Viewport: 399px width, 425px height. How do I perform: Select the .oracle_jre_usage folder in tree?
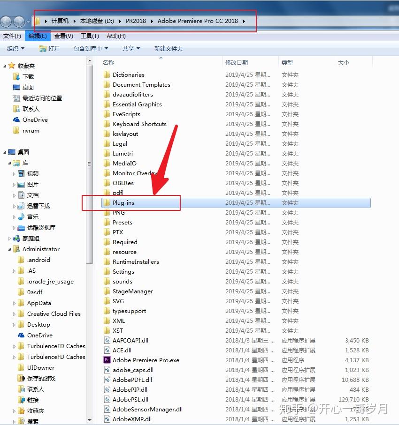50,281
